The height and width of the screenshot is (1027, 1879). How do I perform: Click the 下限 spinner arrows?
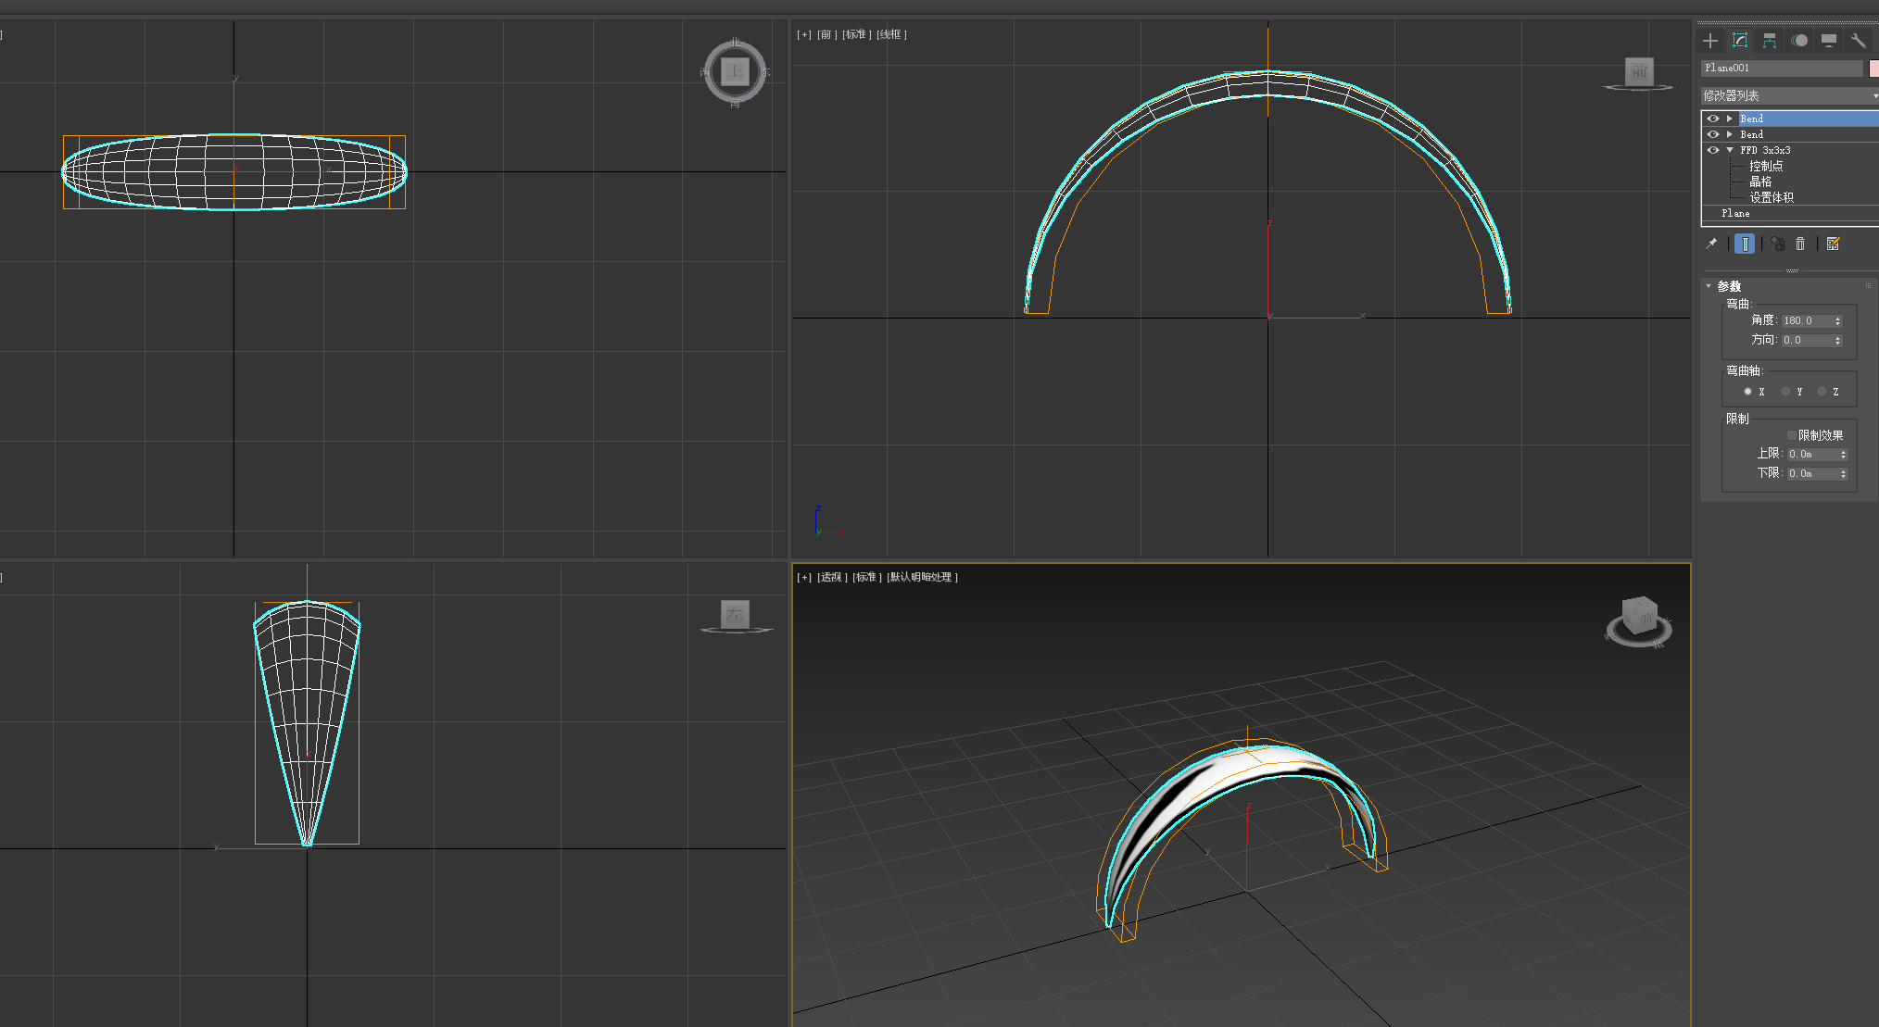pyautogui.click(x=1843, y=474)
